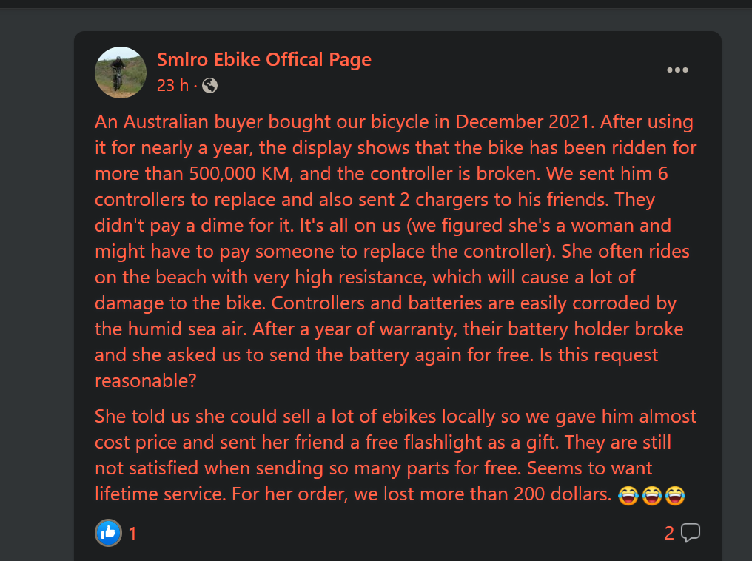
Task: Click the blue thumbs-up reaction icon
Action: (x=108, y=532)
